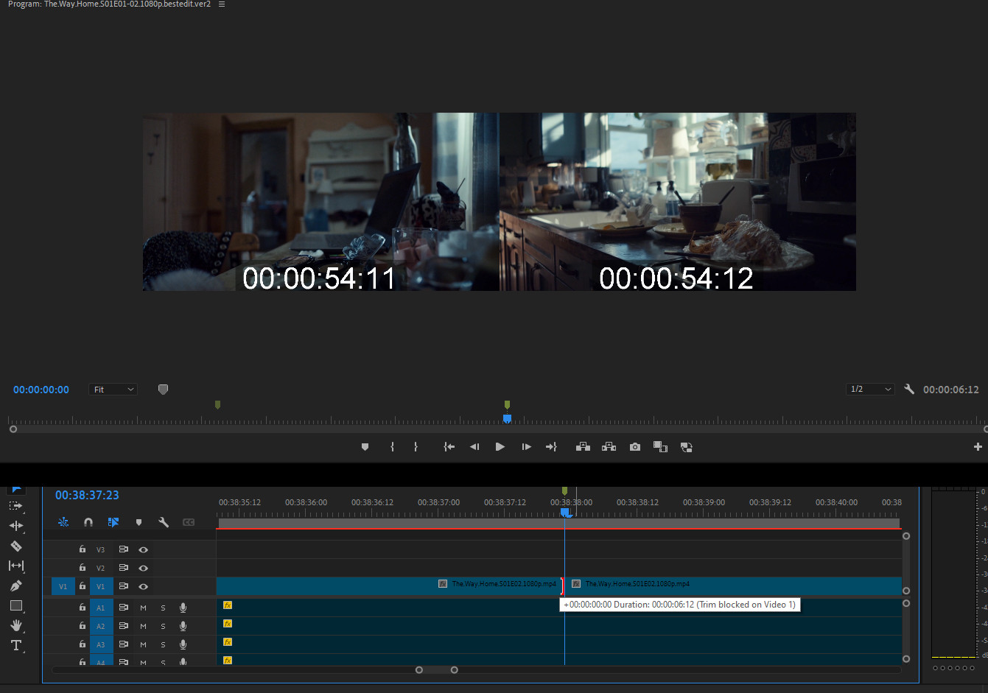Click the Lift button
Screen dimensions: 988x693
583,447
